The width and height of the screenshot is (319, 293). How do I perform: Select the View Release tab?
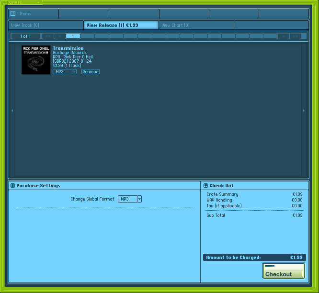point(121,25)
